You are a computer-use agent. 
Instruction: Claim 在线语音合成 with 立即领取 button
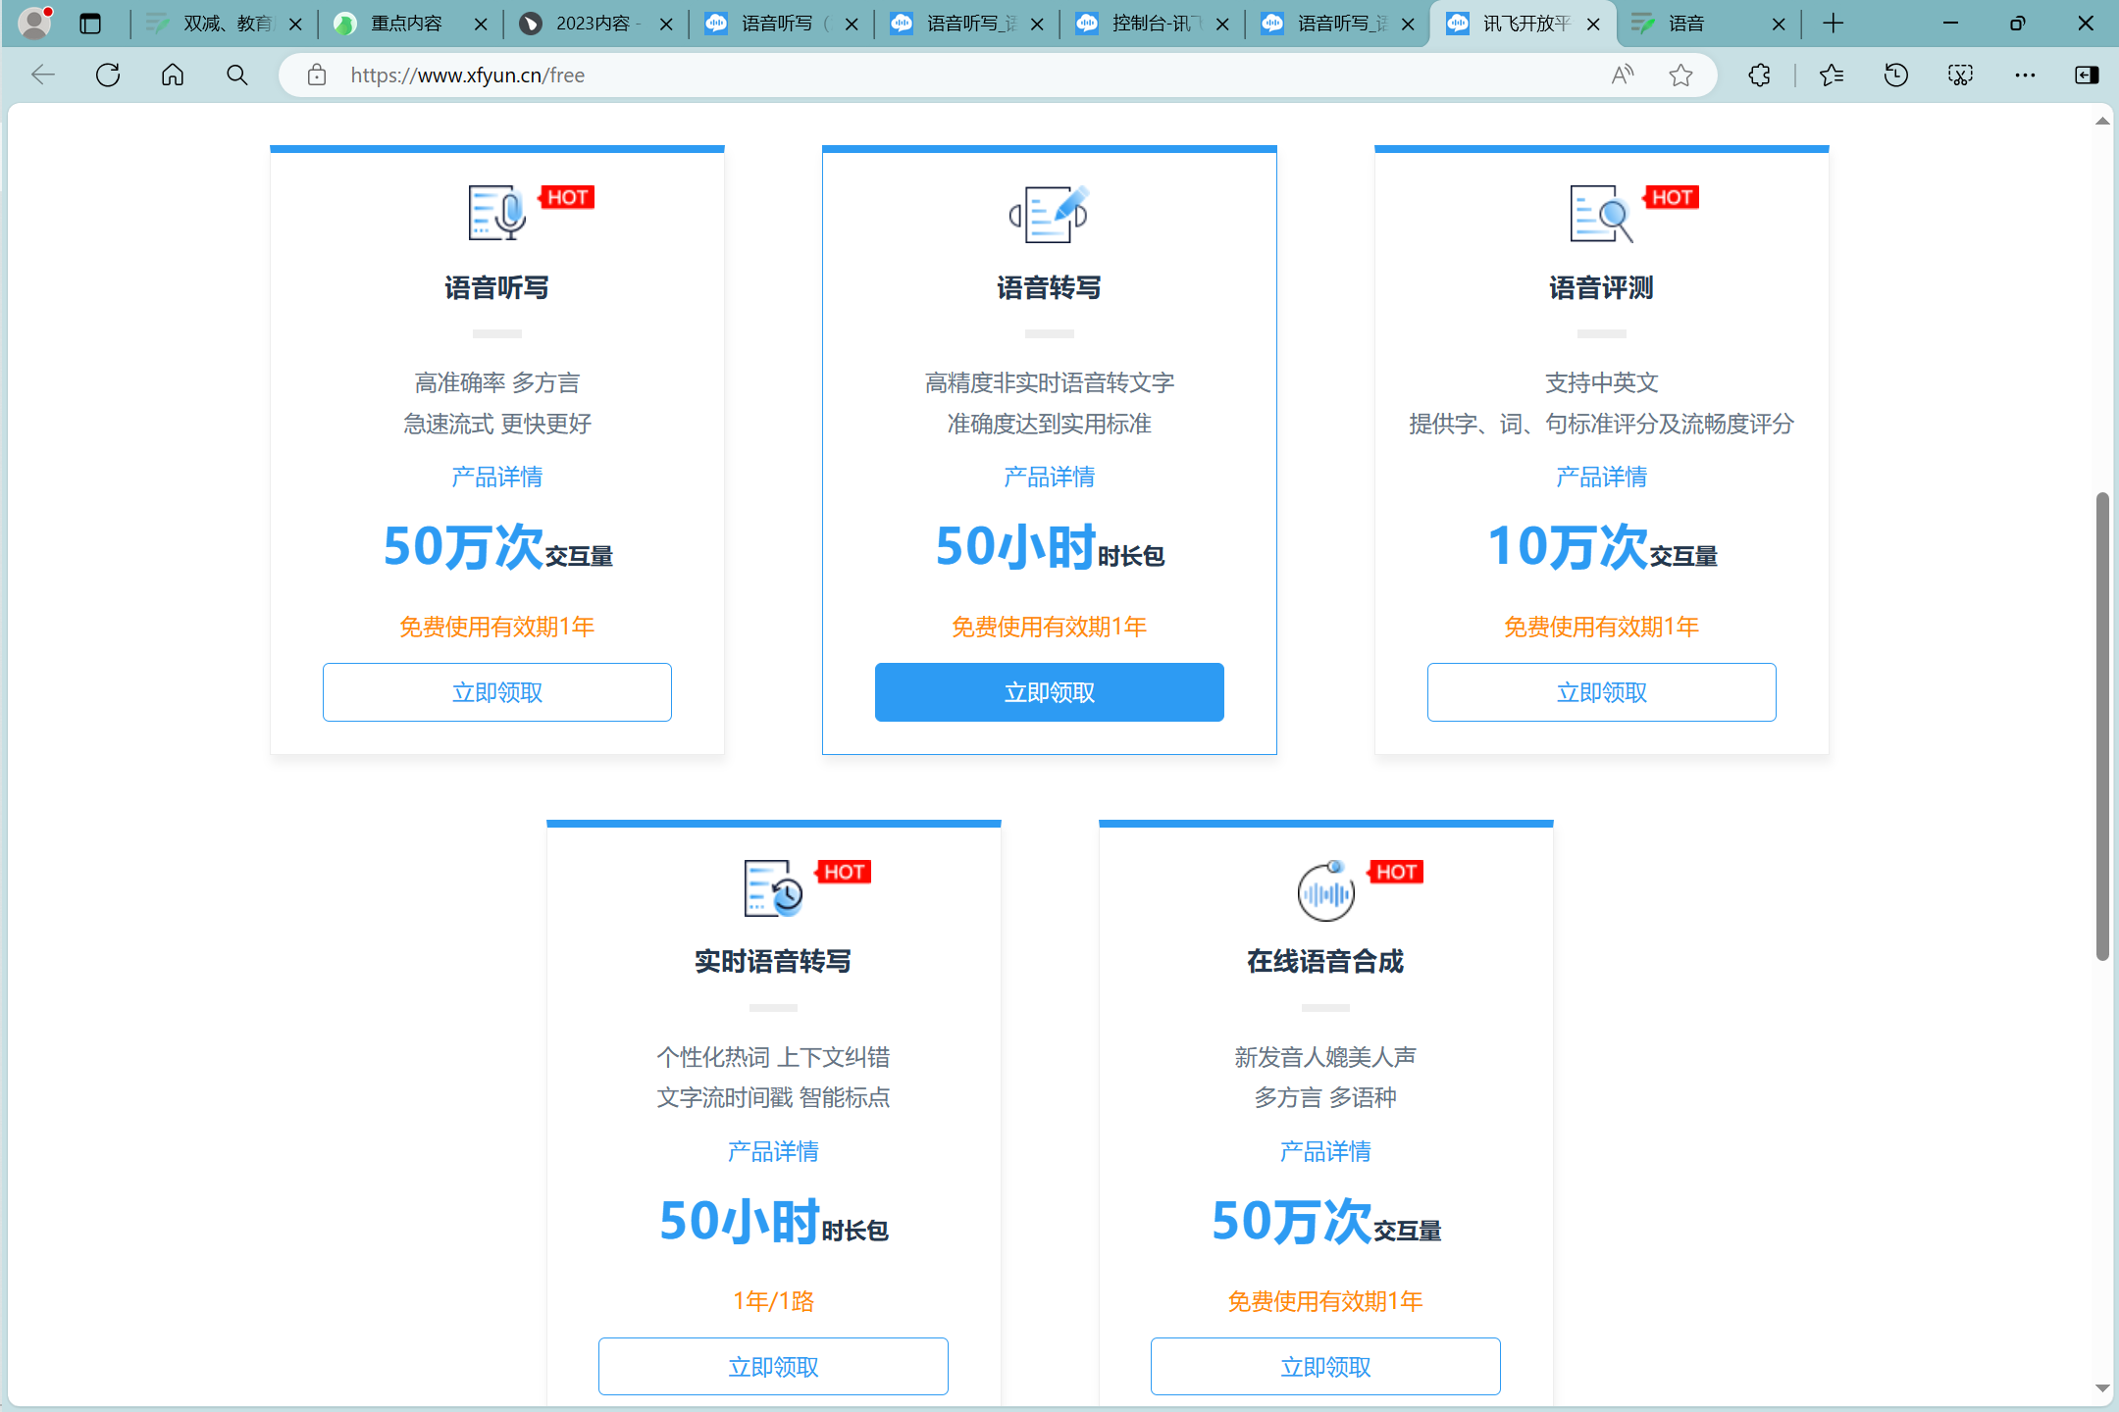[1325, 1366]
